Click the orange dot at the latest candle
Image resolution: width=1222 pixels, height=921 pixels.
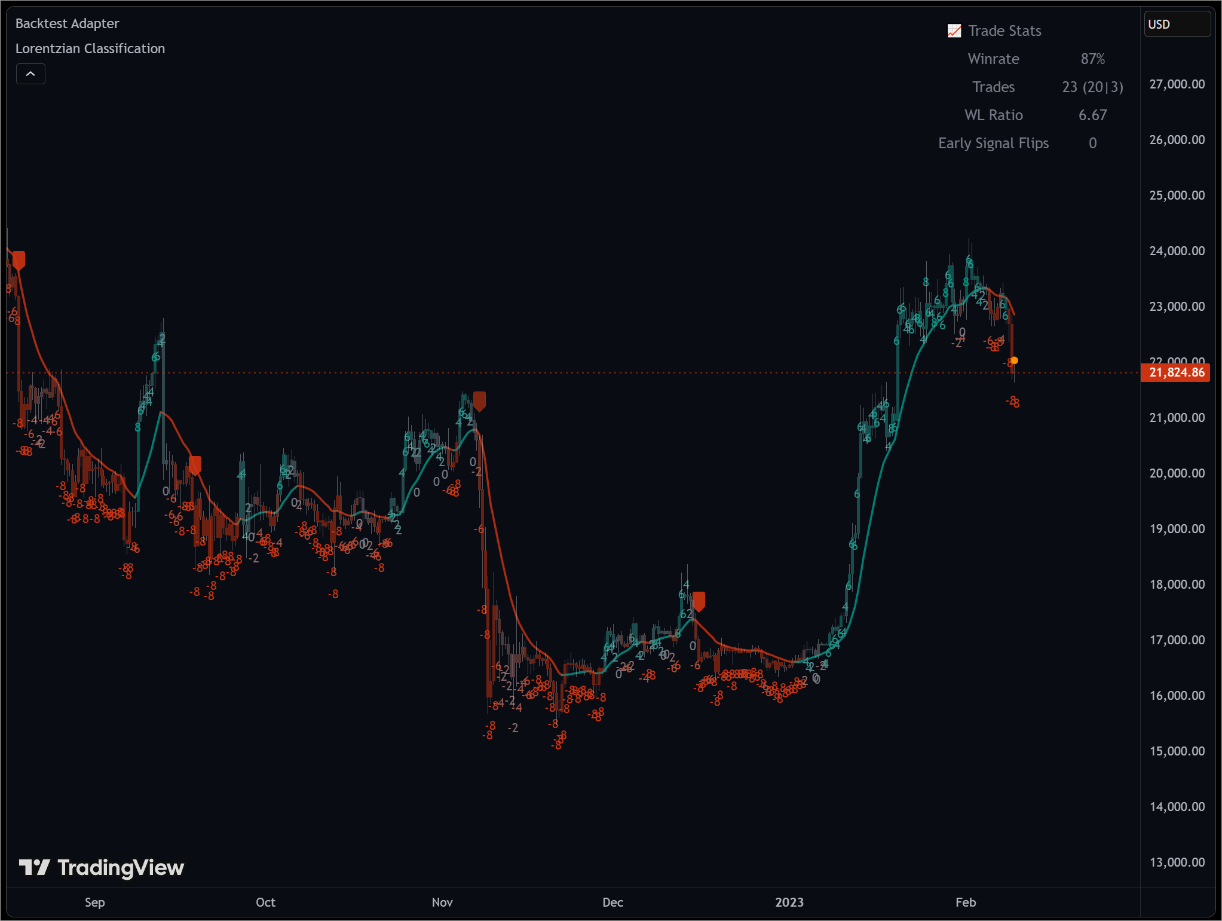[x=1014, y=360]
